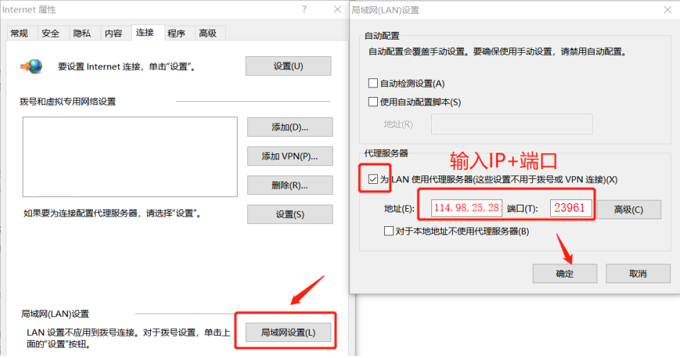Toggle 为 LAN 使用代理服务器 checkbox
The width and height of the screenshot is (680, 358).
coord(373,179)
